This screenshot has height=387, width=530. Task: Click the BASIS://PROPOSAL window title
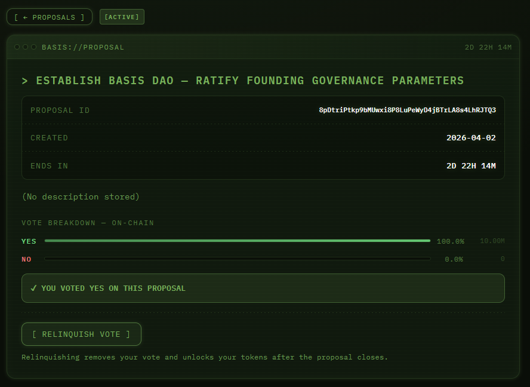tap(83, 47)
